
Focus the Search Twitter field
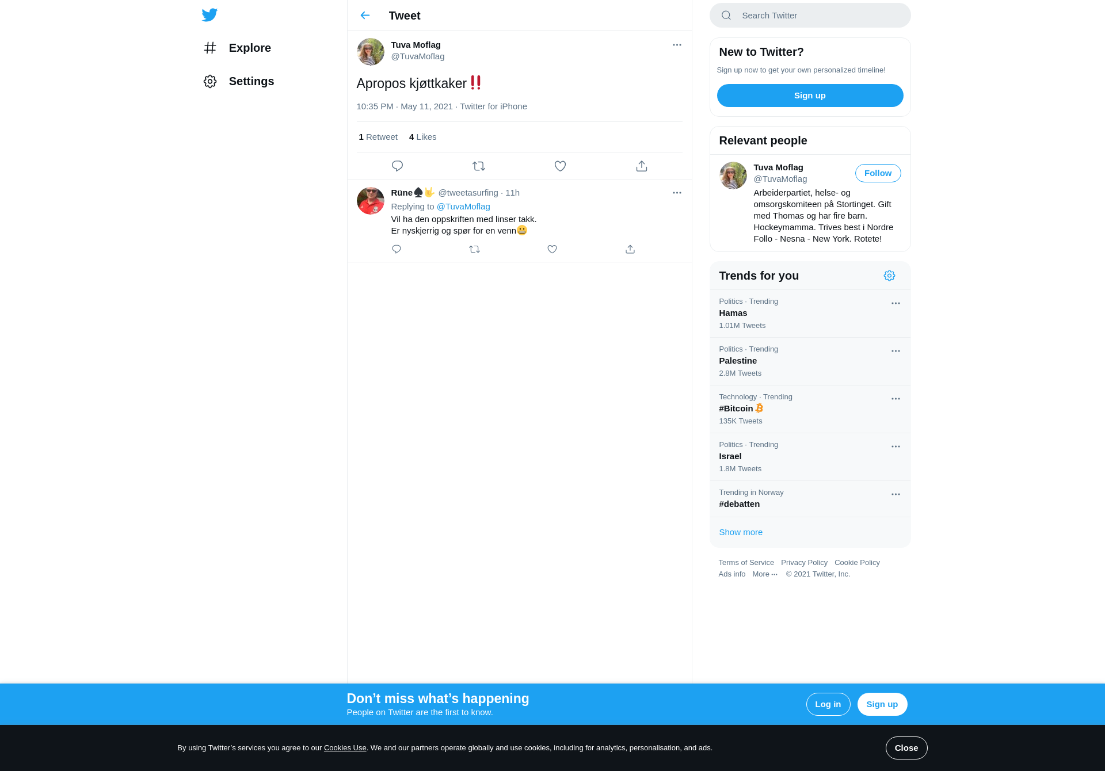coord(810,16)
